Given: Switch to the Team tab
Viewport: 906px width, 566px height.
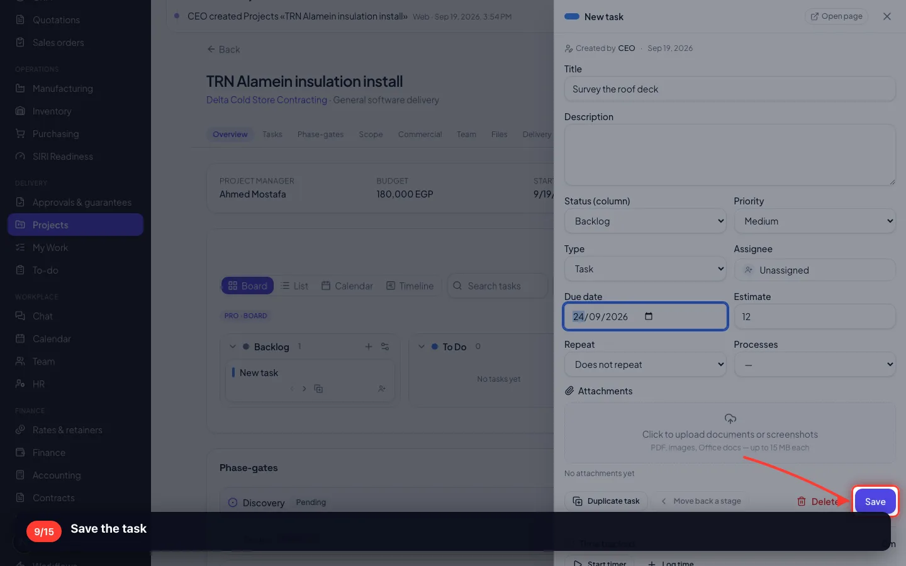Looking at the screenshot, I should click(x=466, y=135).
